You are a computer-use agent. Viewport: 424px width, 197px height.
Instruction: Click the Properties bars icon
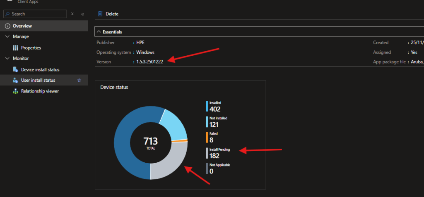point(16,48)
